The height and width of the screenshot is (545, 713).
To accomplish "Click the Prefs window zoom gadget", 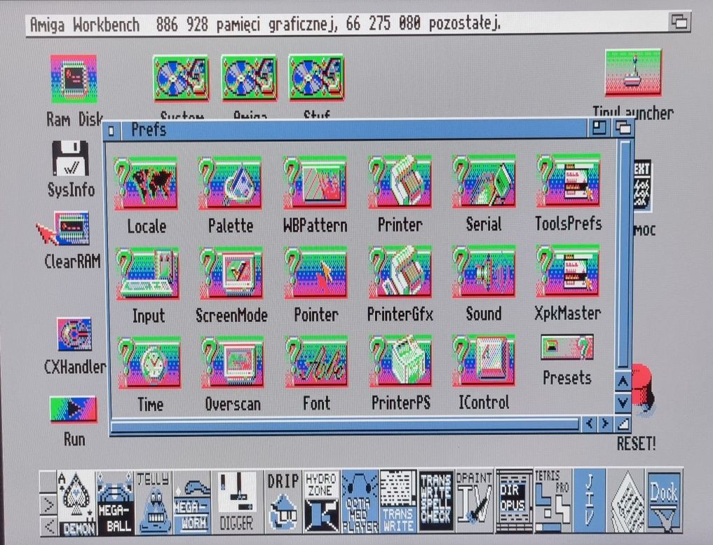I will point(599,128).
